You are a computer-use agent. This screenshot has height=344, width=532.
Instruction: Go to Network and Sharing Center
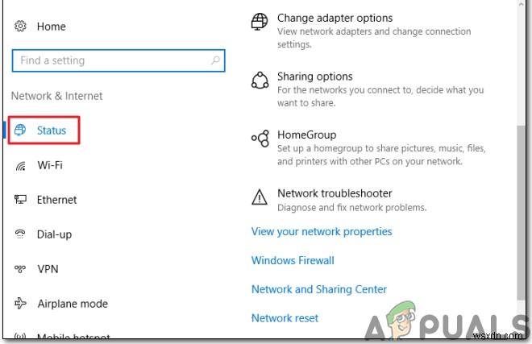tap(319, 289)
